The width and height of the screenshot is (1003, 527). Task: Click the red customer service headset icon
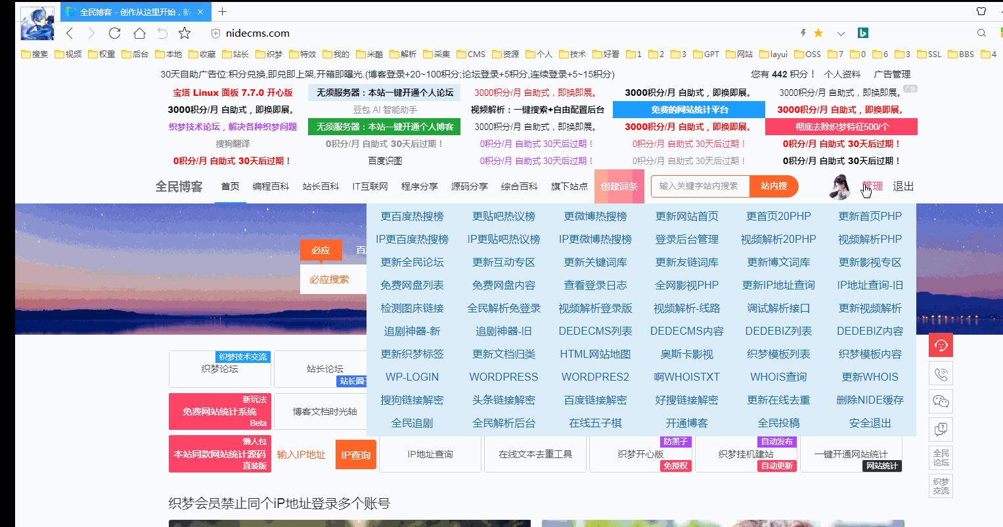[x=941, y=345]
